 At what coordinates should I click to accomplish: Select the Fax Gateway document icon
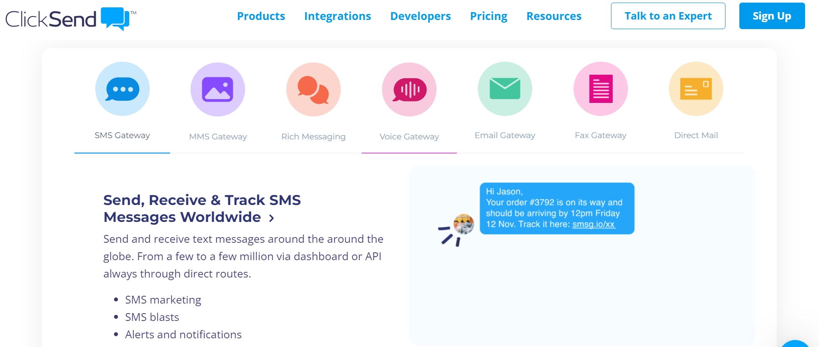601,89
